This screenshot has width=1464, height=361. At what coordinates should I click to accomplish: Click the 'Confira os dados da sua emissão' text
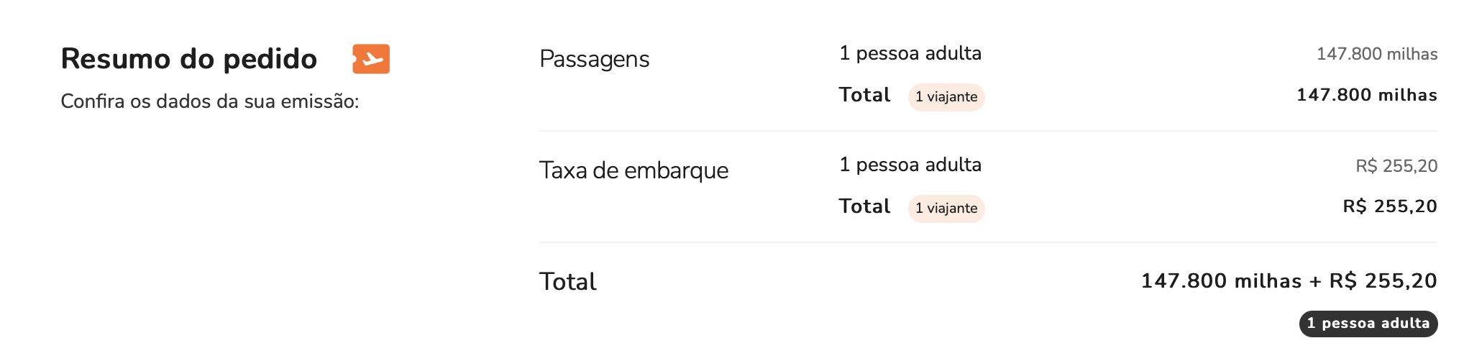coord(210,101)
